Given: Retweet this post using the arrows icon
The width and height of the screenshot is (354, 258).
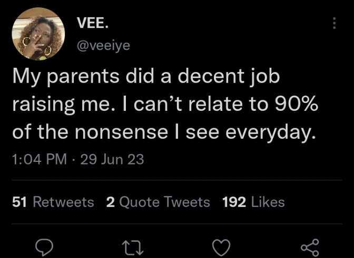Looking at the screenshot, I should click(x=130, y=246).
